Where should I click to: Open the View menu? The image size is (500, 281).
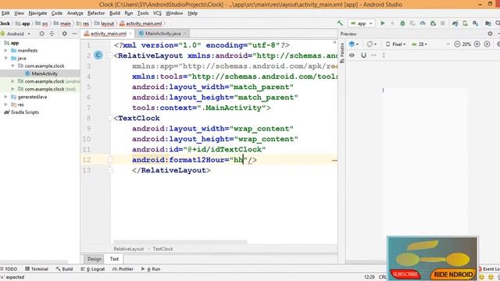click(19, 13)
